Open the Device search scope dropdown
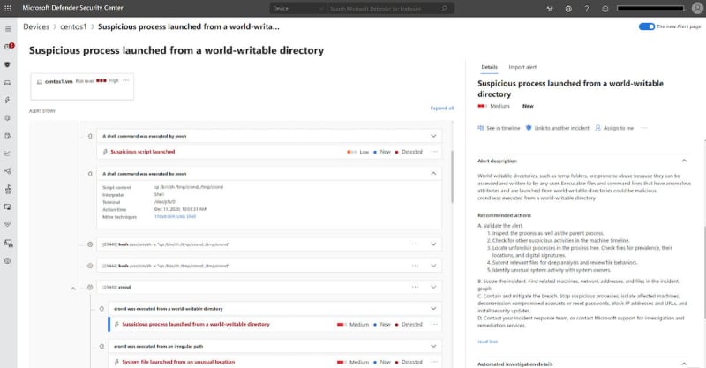 pyautogui.click(x=297, y=9)
